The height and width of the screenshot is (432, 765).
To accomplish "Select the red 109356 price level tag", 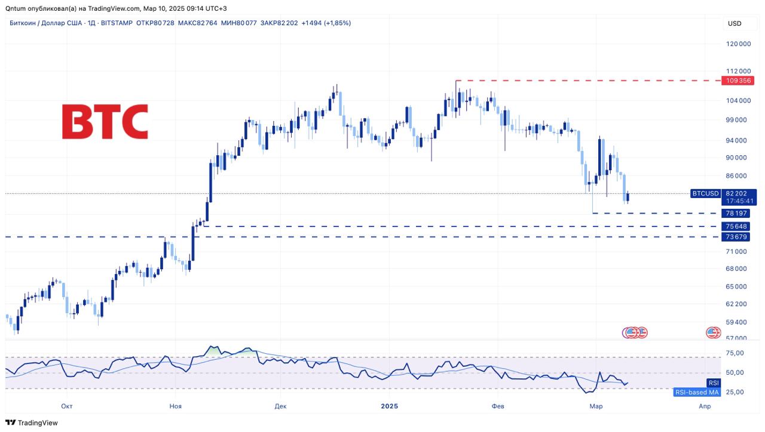I will (736, 81).
